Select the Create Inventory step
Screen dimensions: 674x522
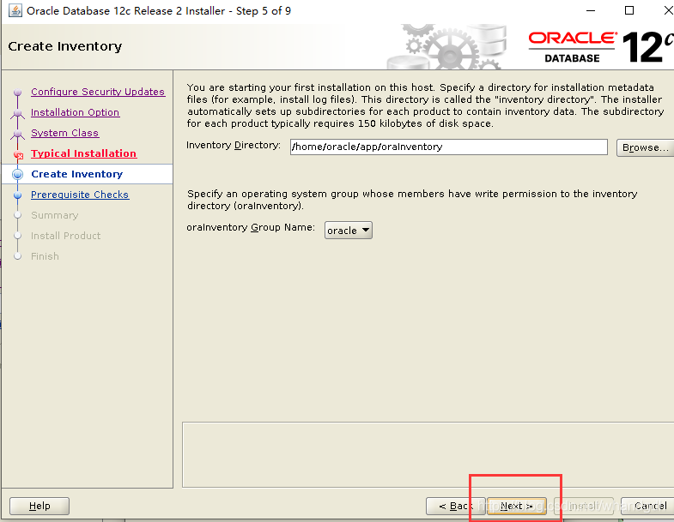click(x=77, y=174)
